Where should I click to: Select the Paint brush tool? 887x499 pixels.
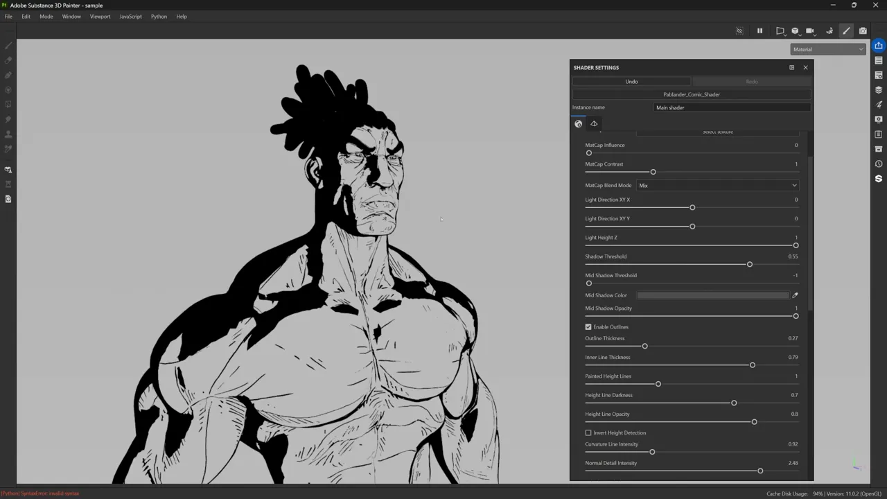8,45
